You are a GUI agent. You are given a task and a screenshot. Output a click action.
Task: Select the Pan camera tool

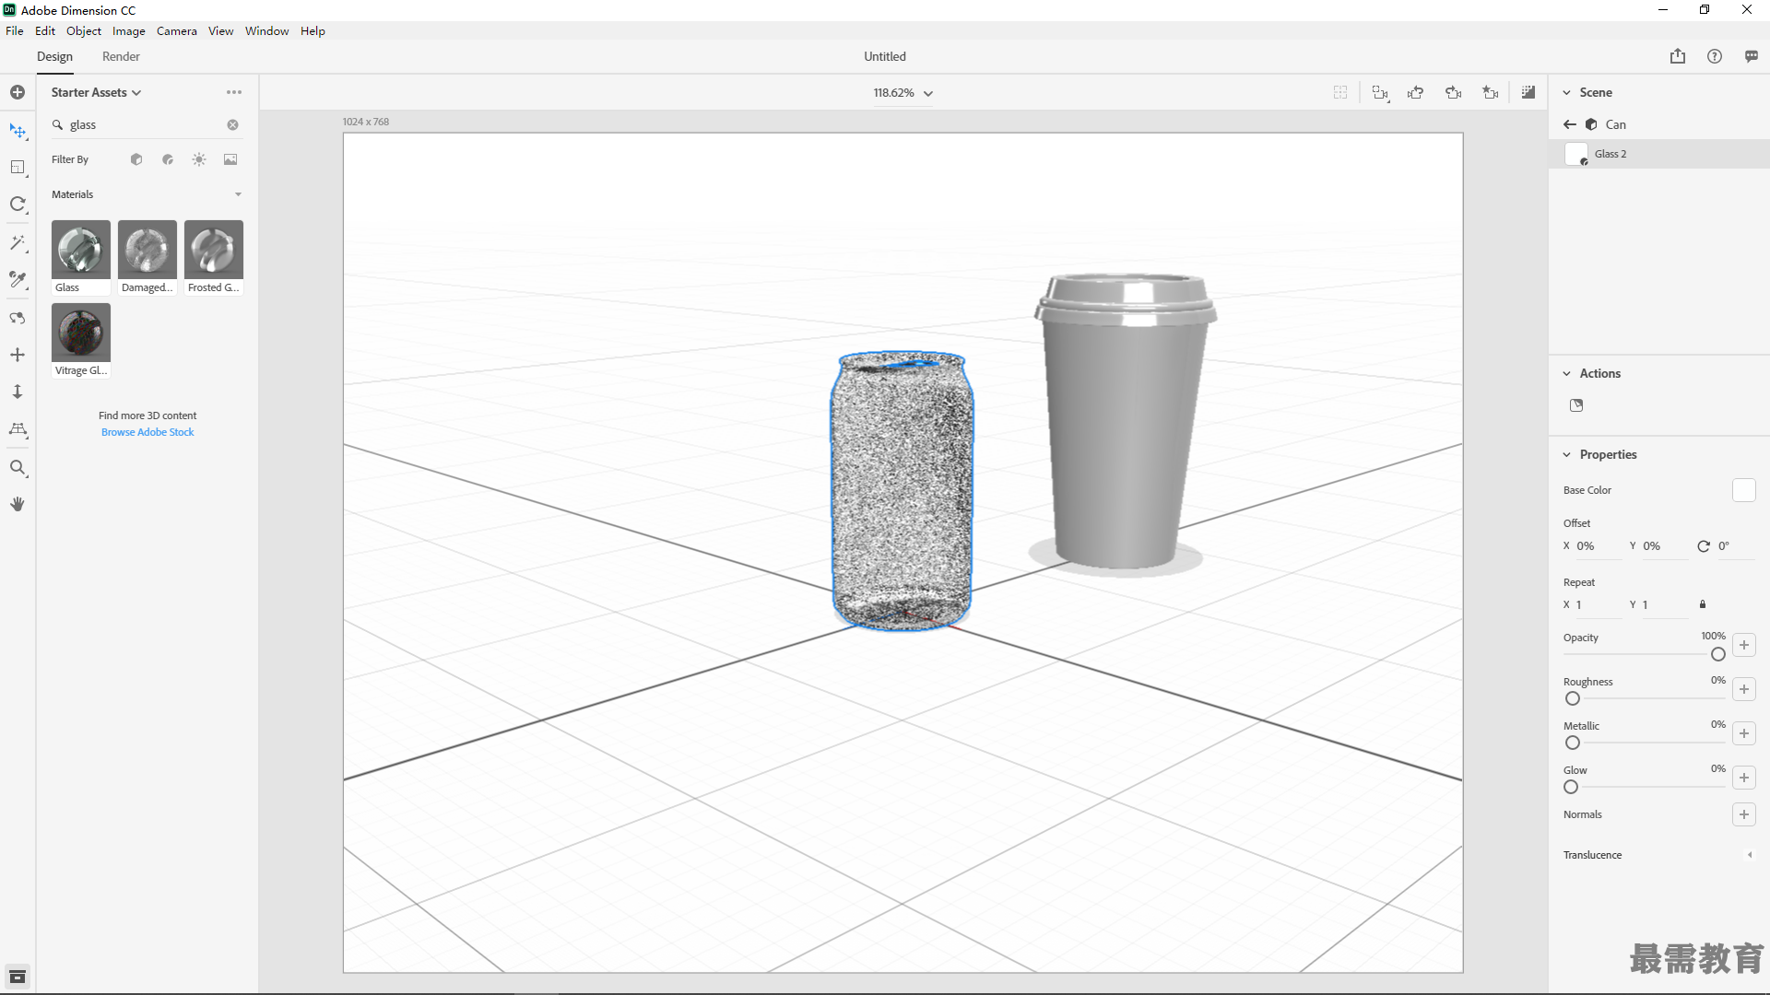[18, 355]
